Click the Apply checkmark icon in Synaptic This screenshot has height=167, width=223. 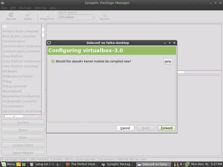click(28, 14)
